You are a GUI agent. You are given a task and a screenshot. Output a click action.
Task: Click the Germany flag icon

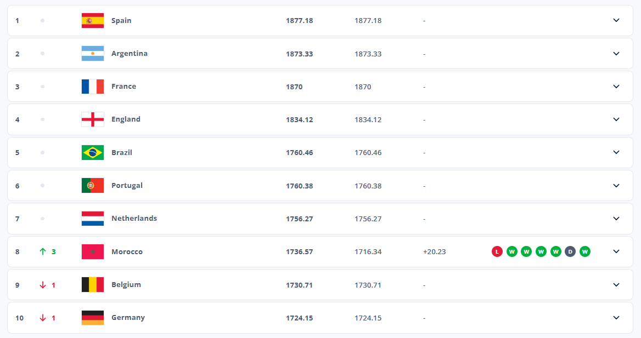(92, 318)
